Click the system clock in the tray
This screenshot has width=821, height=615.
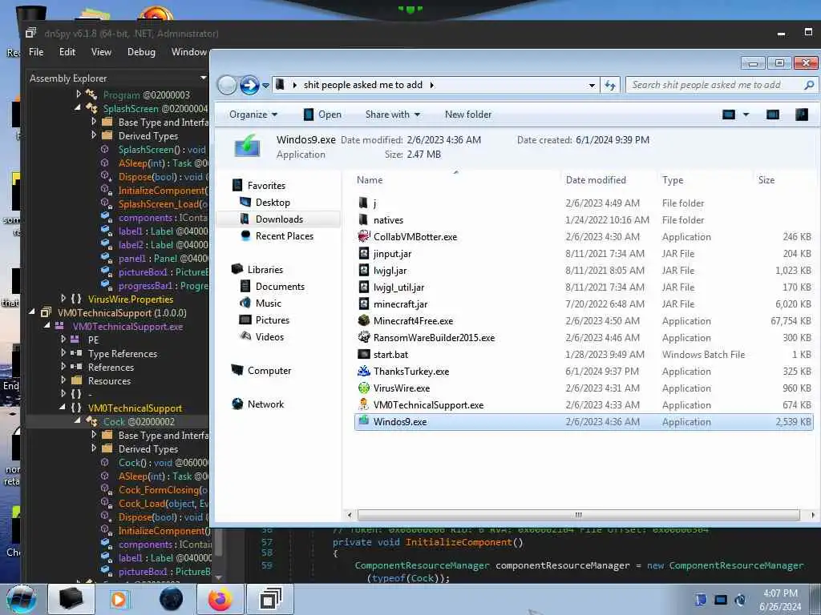[780, 600]
